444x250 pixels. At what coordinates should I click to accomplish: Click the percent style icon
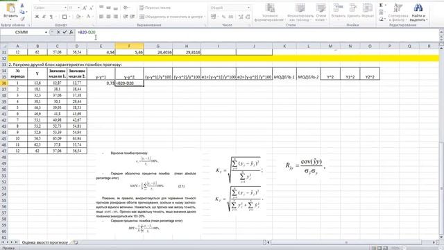click(223, 17)
